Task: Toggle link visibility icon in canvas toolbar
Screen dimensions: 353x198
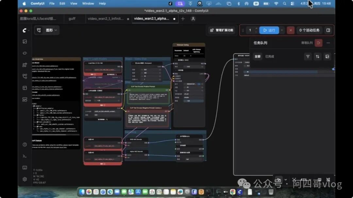Action: pyautogui.click(x=328, y=180)
